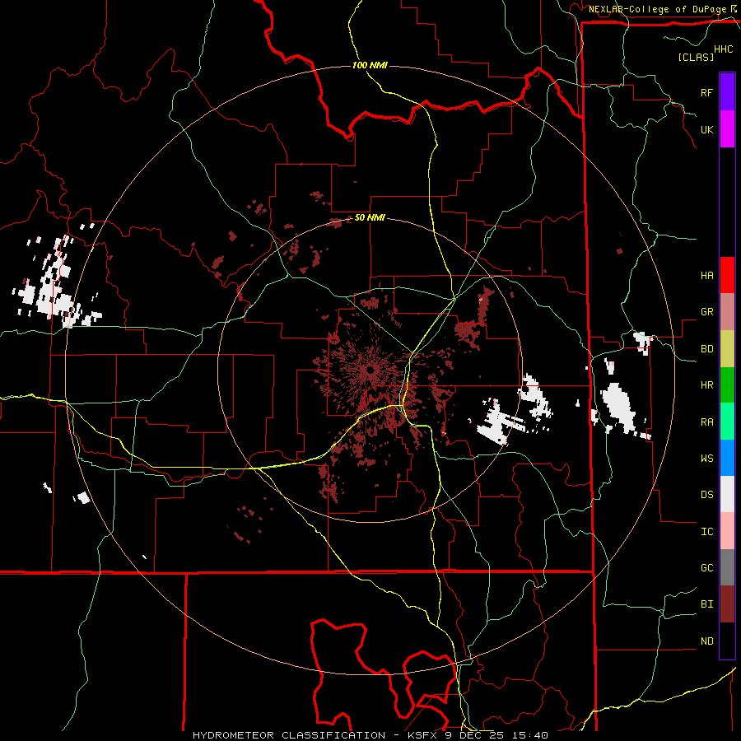The width and height of the screenshot is (741, 741).
Task: Click the UK legend label
Action: pos(706,129)
